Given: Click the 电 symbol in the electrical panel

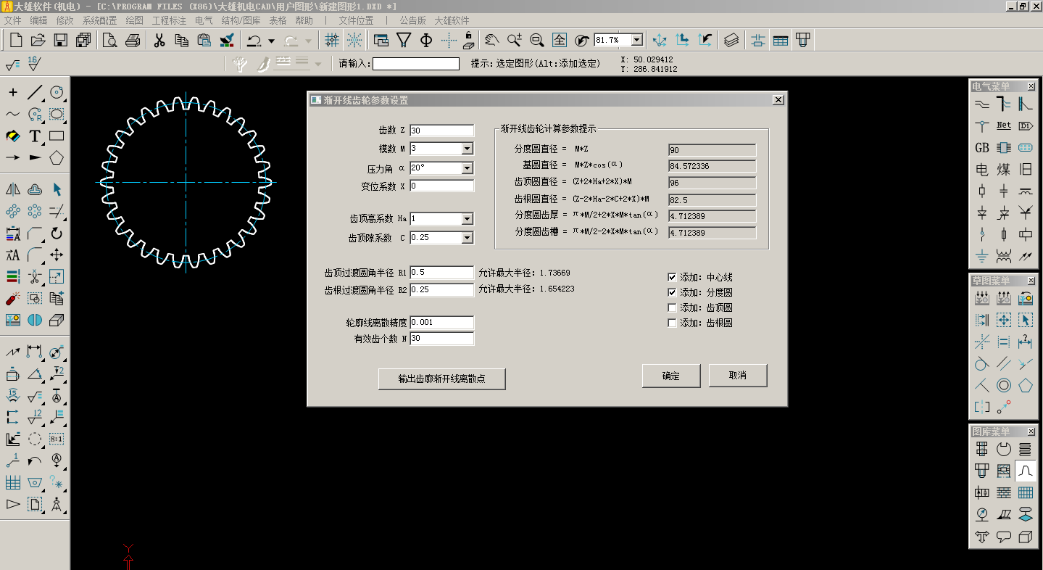Looking at the screenshot, I should (x=981, y=169).
